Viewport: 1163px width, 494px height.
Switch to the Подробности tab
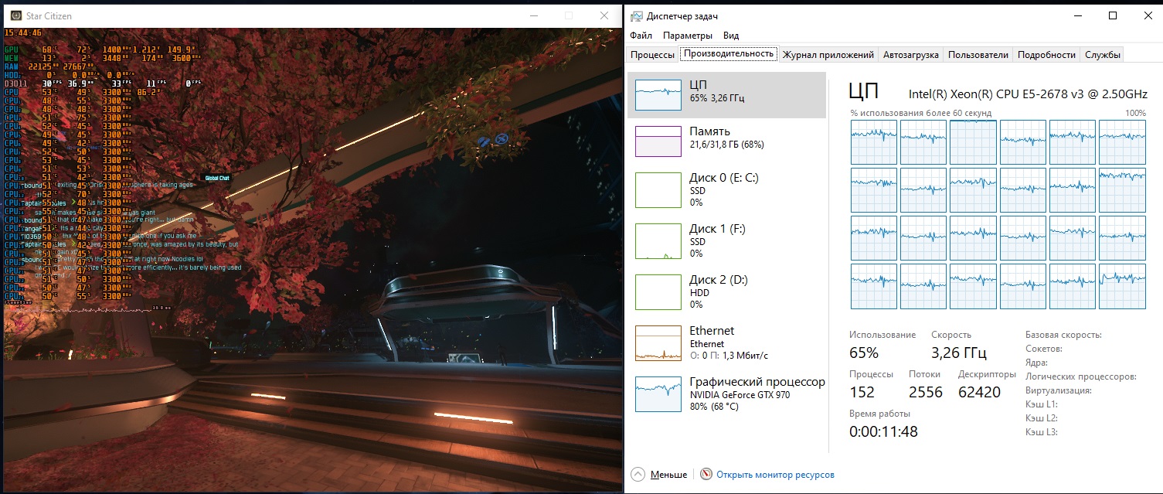click(x=1046, y=54)
